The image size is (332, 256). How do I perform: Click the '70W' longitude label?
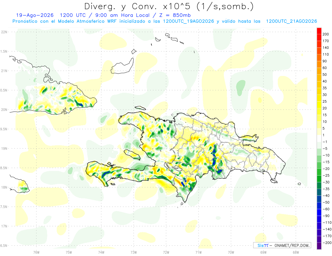(x=231, y=252)
